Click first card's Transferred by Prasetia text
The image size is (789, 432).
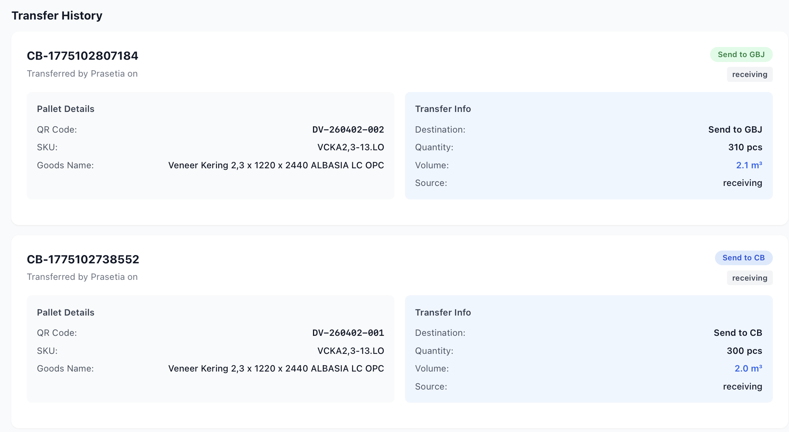[82, 74]
